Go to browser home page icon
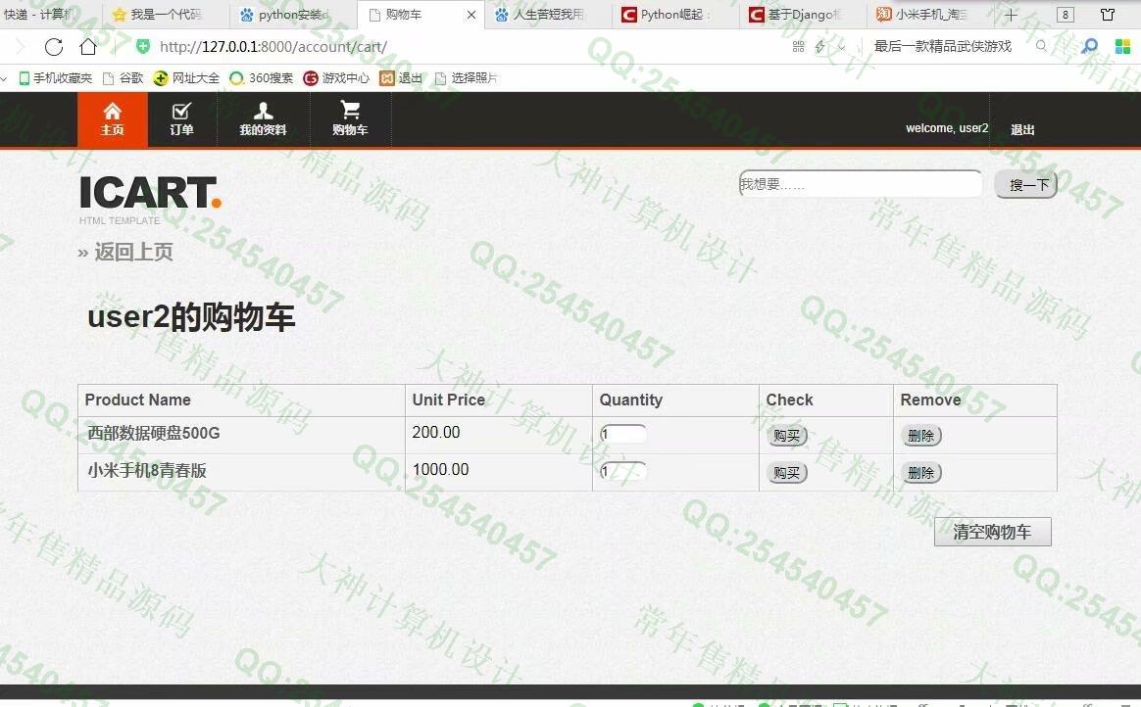Viewport: 1141px width, 707px height. pyautogui.click(x=88, y=47)
